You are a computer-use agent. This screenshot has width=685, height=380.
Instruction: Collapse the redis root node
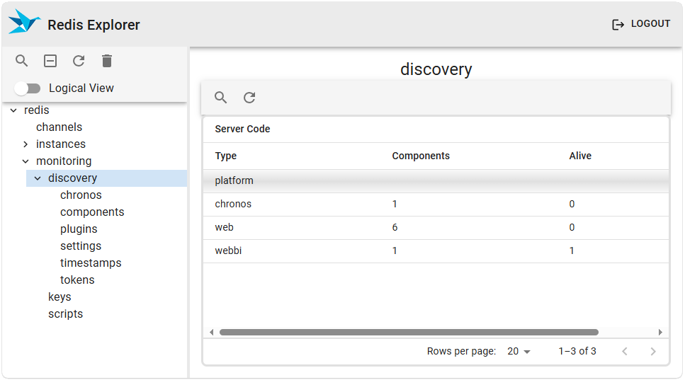[13, 110]
